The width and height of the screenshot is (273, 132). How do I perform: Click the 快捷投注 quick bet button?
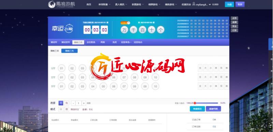pyautogui.click(x=197, y=109)
